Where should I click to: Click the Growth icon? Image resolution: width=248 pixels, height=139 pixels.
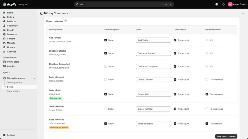click(x=4, y=30)
